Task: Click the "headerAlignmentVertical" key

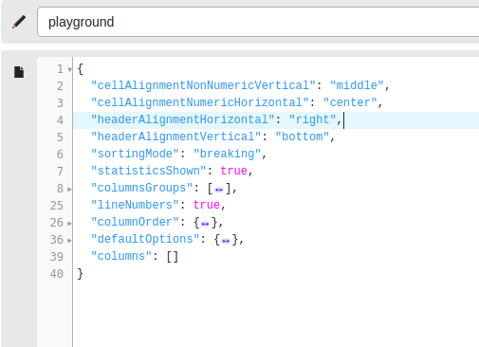Action: point(176,137)
